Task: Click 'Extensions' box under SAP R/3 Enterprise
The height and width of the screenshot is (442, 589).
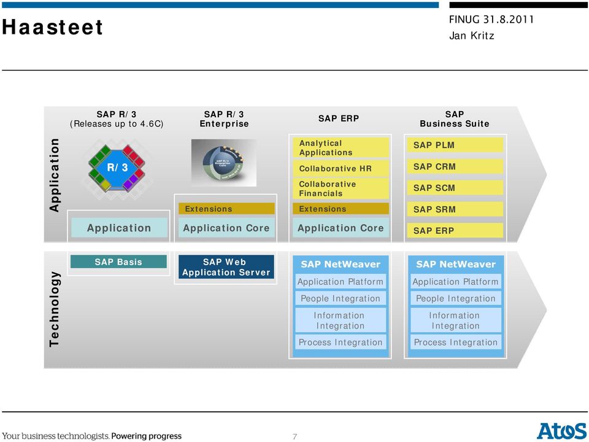Action: (x=226, y=209)
